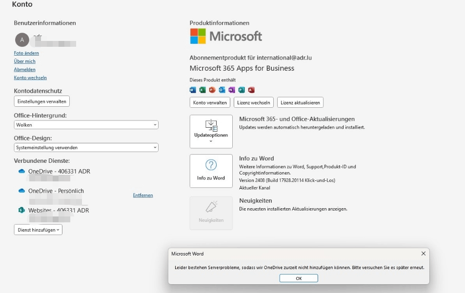465x293 pixels.
Task: Click the Abmelden link
Action: pyautogui.click(x=24, y=70)
